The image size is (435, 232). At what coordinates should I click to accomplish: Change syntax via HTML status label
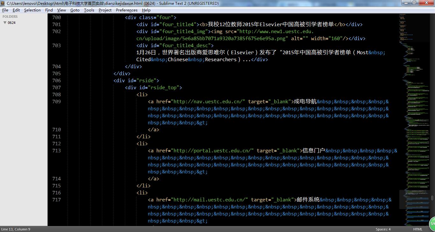click(x=418, y=229)
